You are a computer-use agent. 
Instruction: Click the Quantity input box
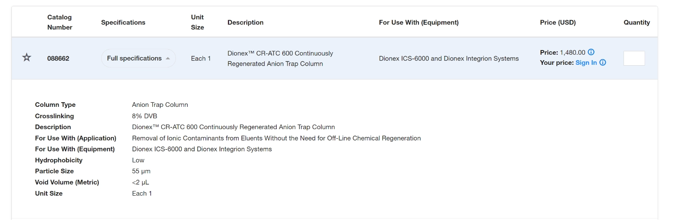pos(634,58)
